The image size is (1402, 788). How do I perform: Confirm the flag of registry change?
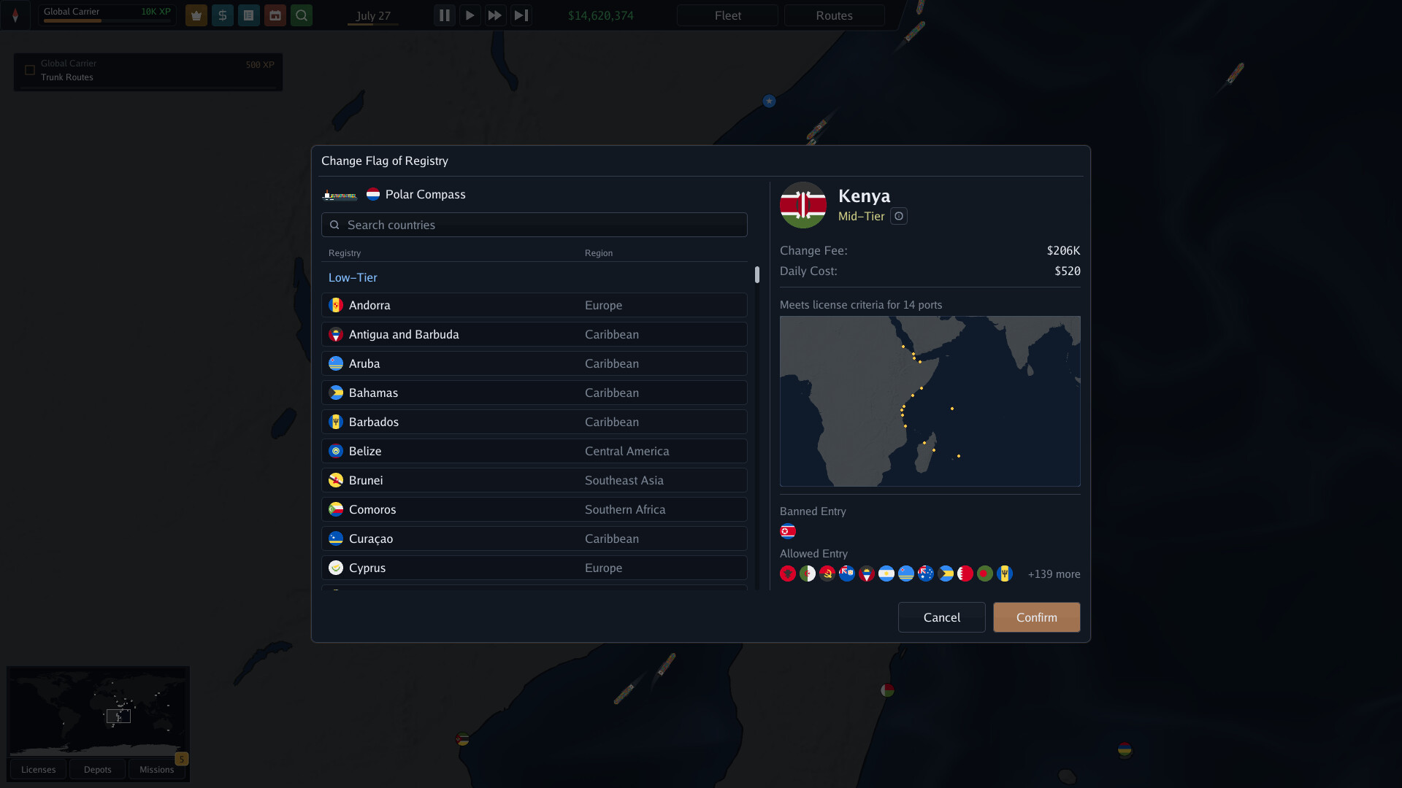tap(1036, 617)
